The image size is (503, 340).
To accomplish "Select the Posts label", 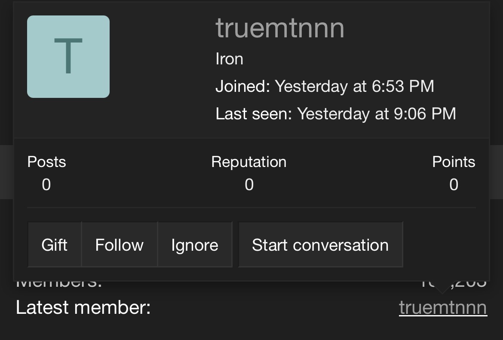I will point(46,162).
